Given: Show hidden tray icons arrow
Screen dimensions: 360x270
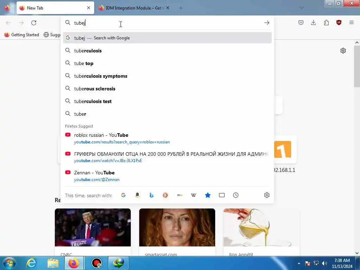Looking at the screenshot, I should pyautogui.click(x=299, y=263).
